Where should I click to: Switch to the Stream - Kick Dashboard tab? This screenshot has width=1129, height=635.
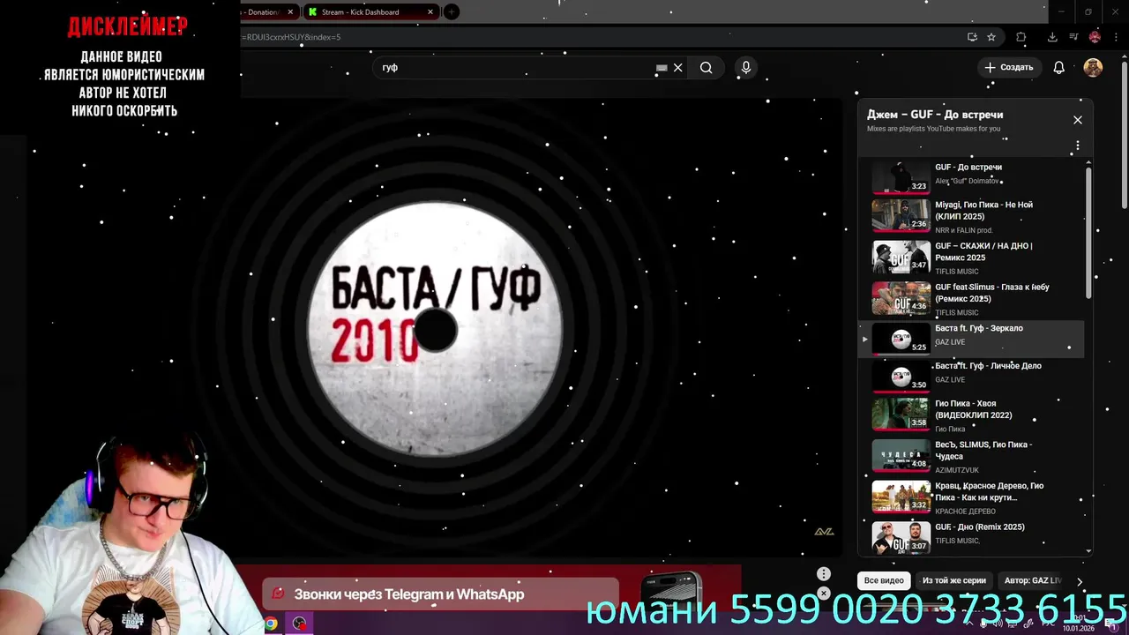click(x=370, y=12)
